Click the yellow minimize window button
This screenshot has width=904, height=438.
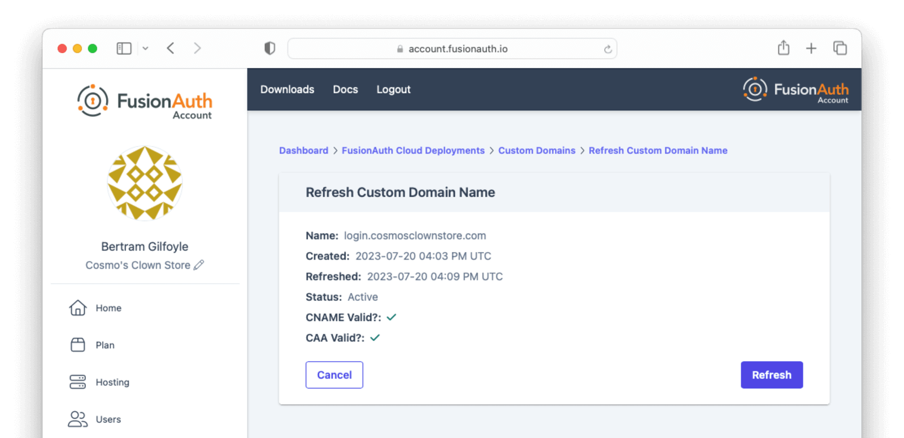pyautogui.click(x=77, y=49)
